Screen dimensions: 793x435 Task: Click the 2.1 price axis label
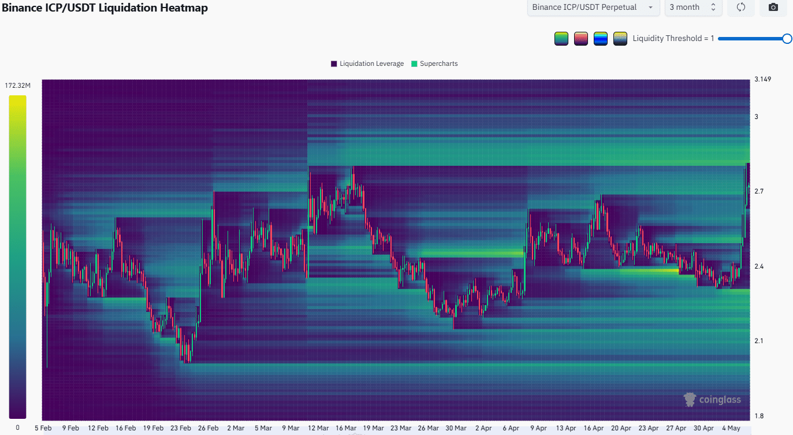coord(759,341)
